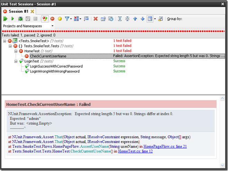Click the failed status icon of CheckCurrentUserName
Image resolution: width=228 pixels, height=171 pixels.
(x=27, y=56)
